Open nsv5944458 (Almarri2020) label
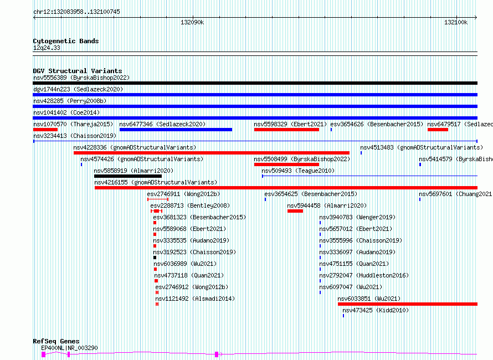 pos(327,205)
